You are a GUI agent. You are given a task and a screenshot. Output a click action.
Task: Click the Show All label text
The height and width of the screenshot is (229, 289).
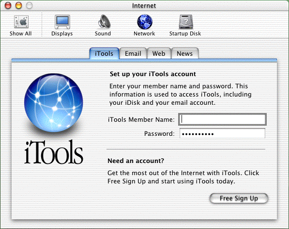pos(21,33)
